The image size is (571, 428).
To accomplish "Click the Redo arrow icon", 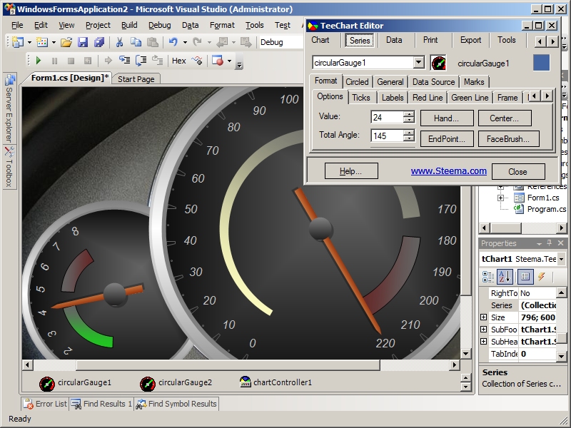I will [197, 43].
